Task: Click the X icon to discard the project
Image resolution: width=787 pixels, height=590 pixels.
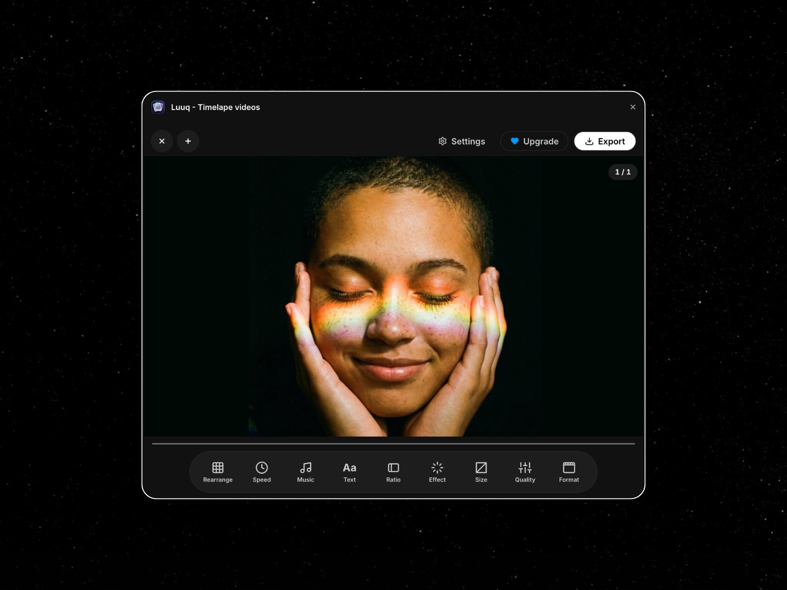Action: [162, 141]
